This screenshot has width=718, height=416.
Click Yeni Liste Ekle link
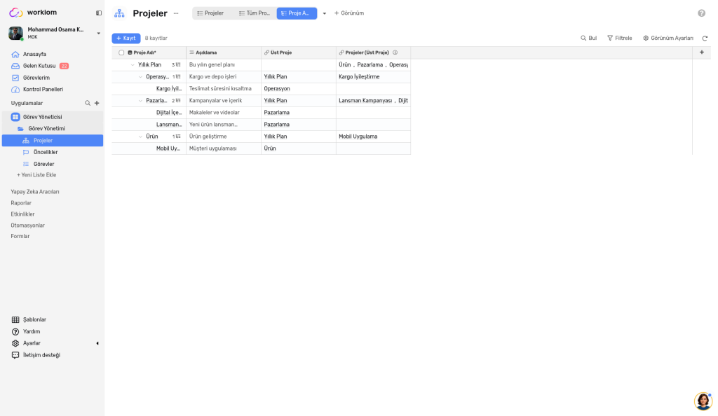[x=36, y=175]
